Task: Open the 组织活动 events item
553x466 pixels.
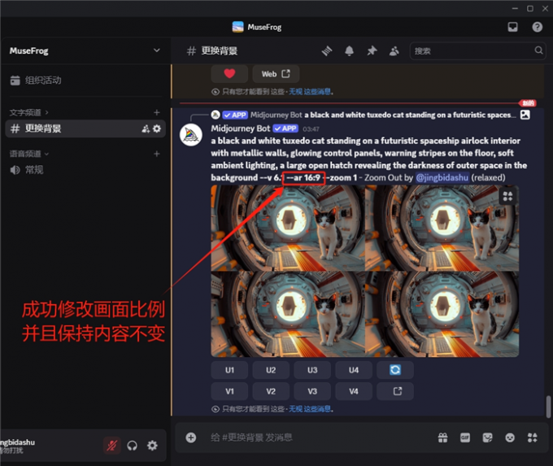Action: (x=36, y=80)
